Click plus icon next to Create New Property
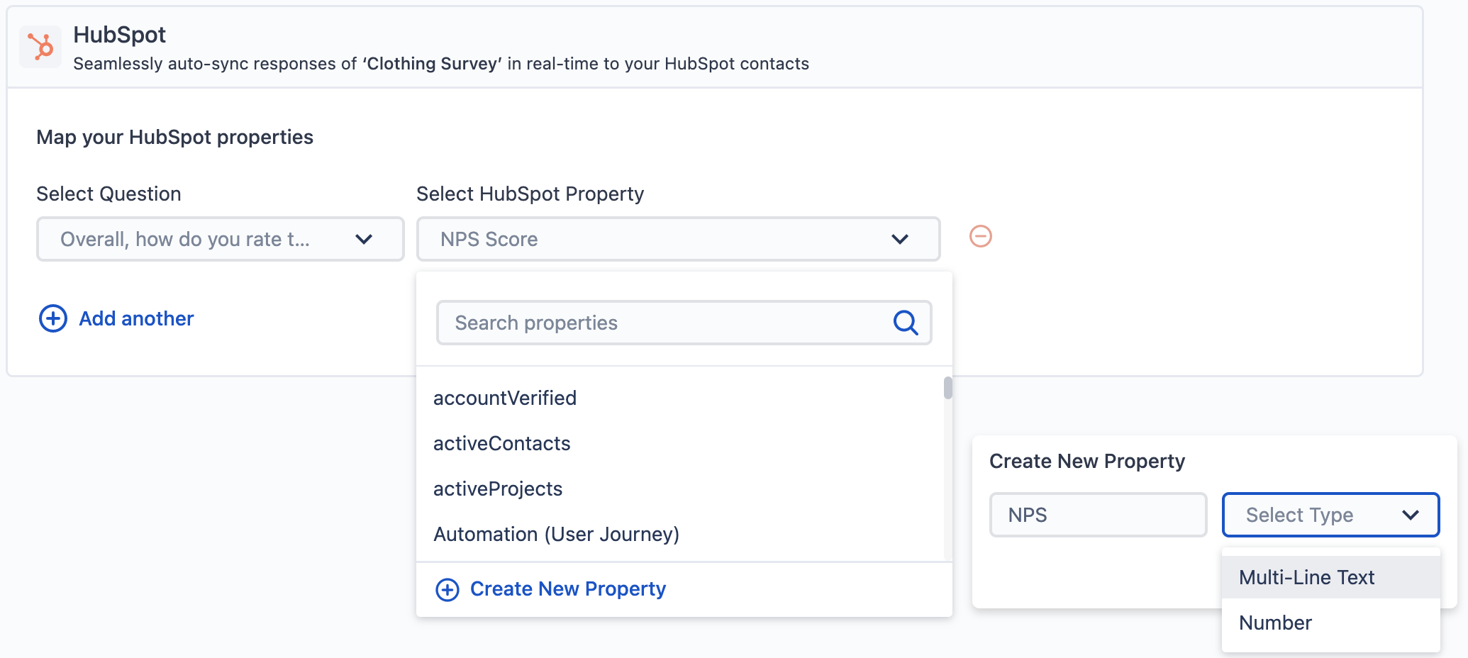Viewport: 1468px width, 658px height. 447,589
